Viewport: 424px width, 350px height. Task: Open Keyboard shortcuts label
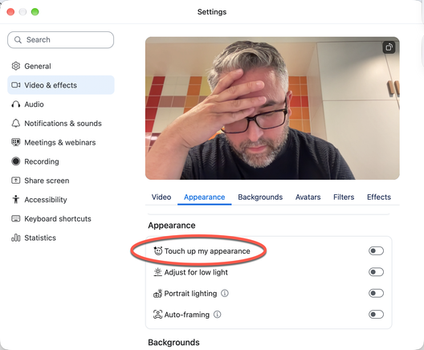click(x=58, y=218)
